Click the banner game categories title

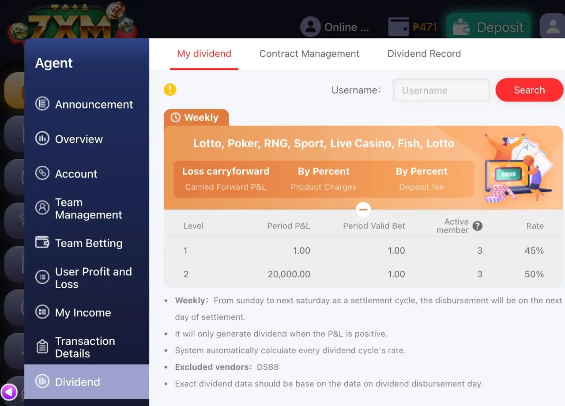point(324,143)
